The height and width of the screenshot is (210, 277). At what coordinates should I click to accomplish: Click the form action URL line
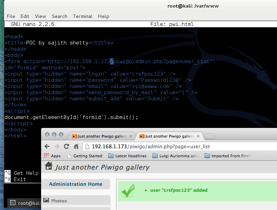coord(108,61)
